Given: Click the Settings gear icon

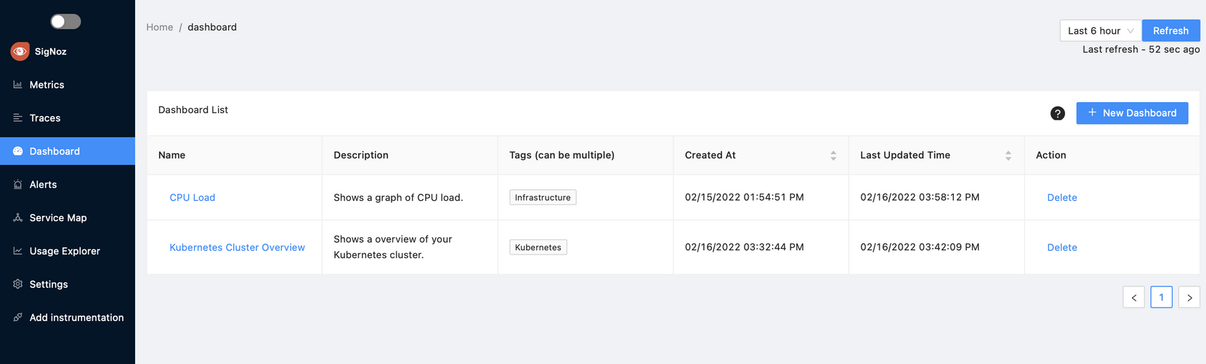Looking at the screenshot, I should [x=17, y=284].
